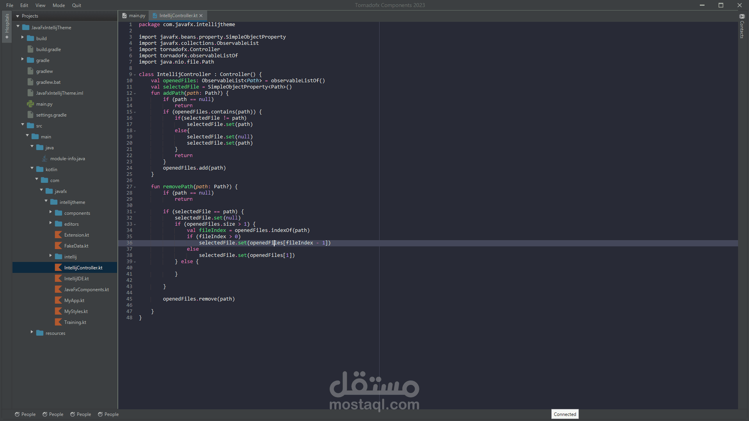749x421 pixels.
Task: Click the Kotlin icon beside JavaFxComponents.kt
Action: tap(59, 289)
